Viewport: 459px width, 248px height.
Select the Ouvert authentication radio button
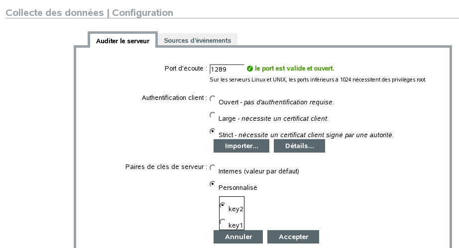tap(213, 99)
